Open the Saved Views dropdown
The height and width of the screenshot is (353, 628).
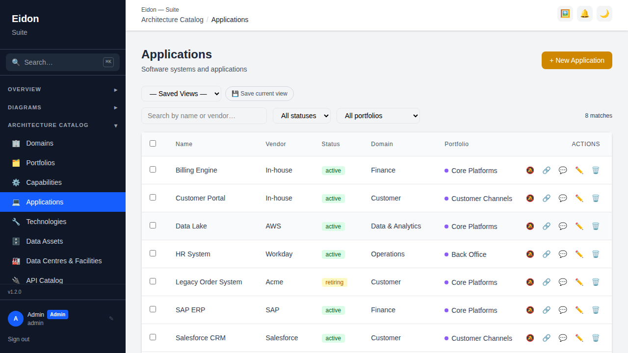tap(181, 94)
